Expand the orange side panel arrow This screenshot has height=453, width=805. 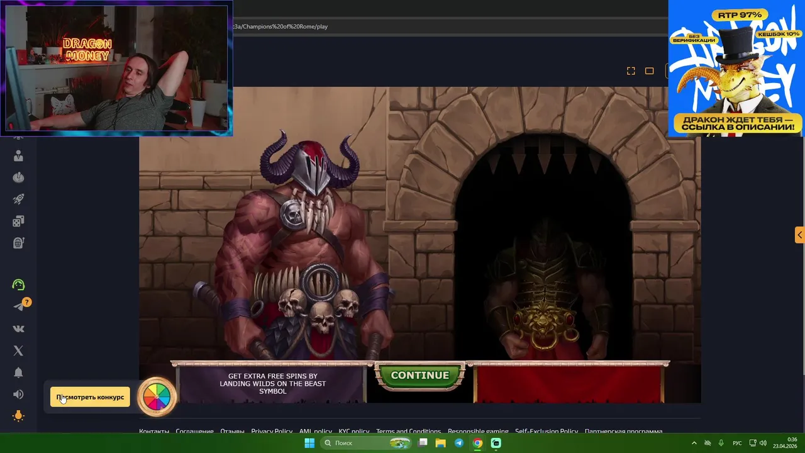point(799,235)
